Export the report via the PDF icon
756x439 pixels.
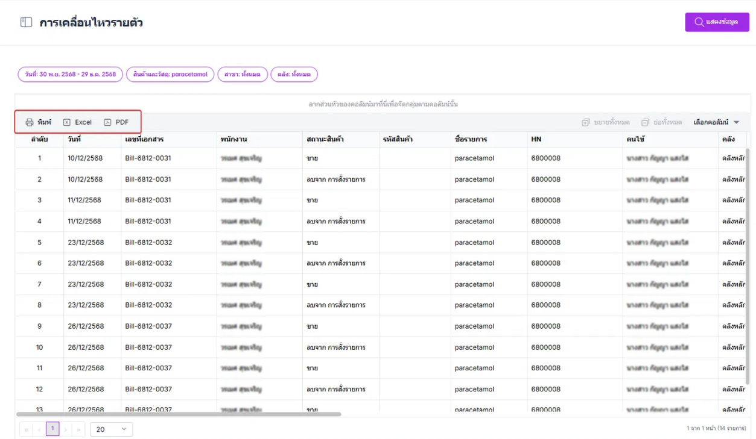click(x=107, y=122)
